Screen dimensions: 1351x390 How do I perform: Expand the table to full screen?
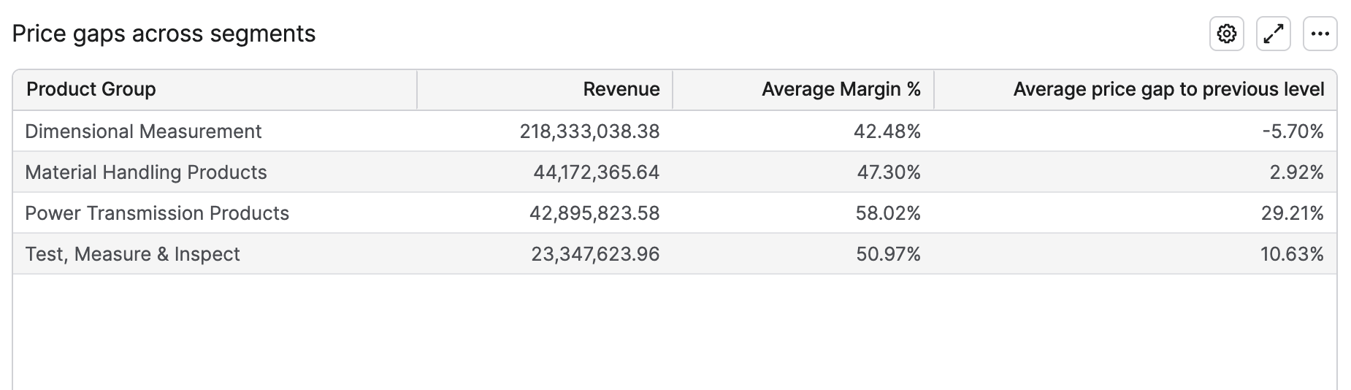tap(1273, 34)
